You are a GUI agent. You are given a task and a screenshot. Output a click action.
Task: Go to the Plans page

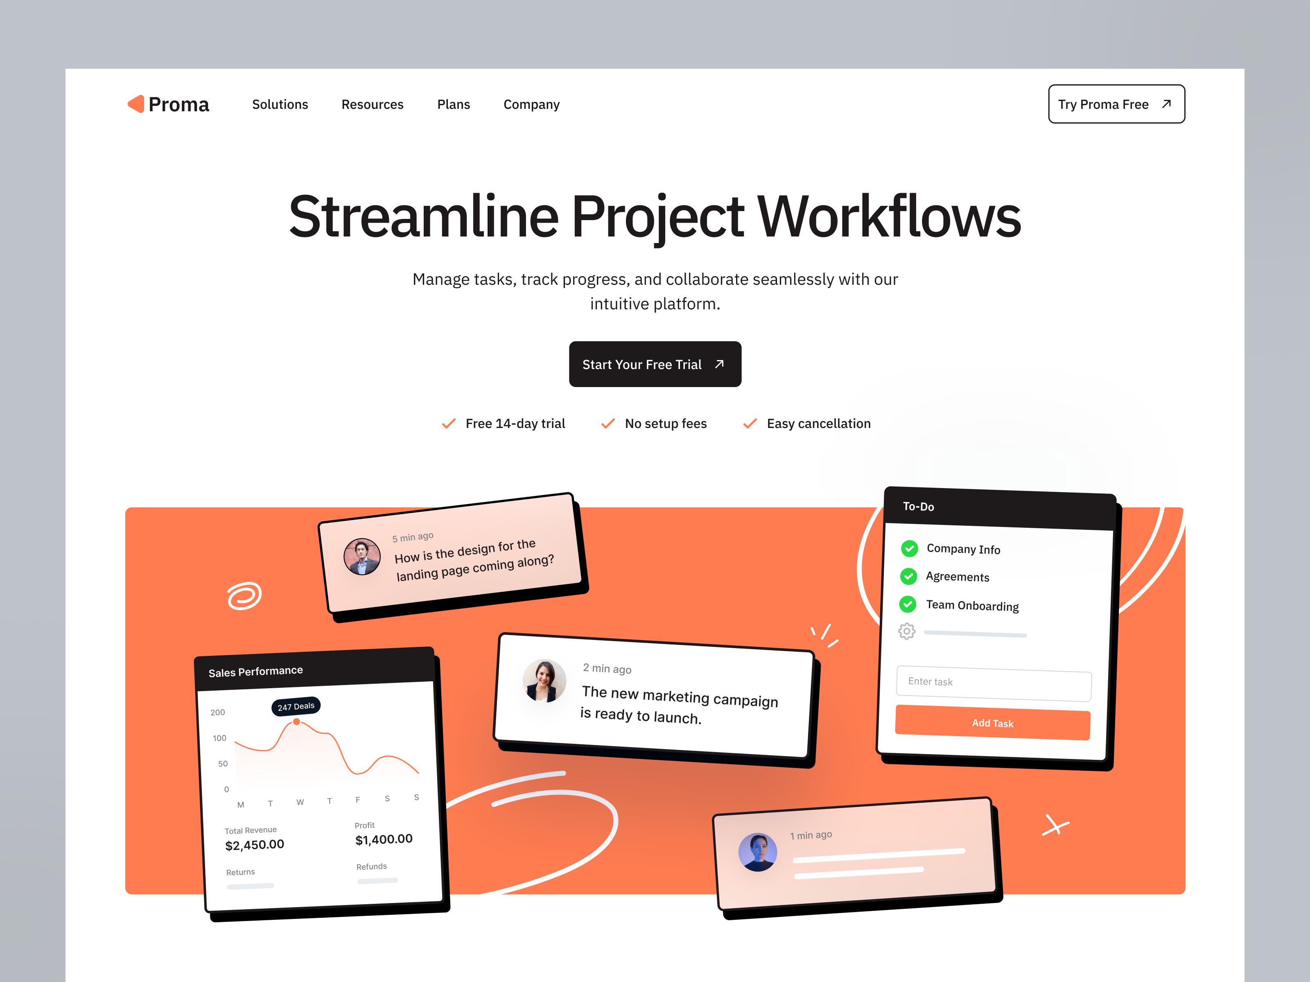click(454, 104)
